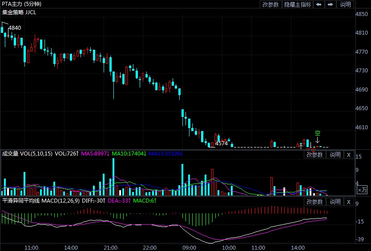Click the DEA:-33 value

pos(119,201)
